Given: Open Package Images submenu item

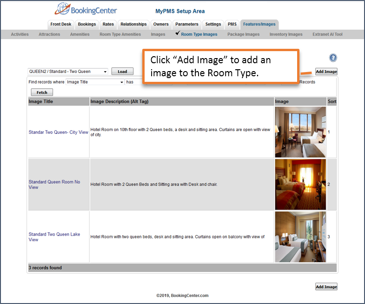Looking at the screenshot, I should coord(243,34).
